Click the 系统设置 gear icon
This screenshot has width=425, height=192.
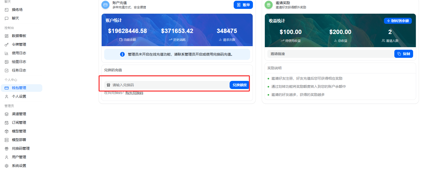pos(7,166)
